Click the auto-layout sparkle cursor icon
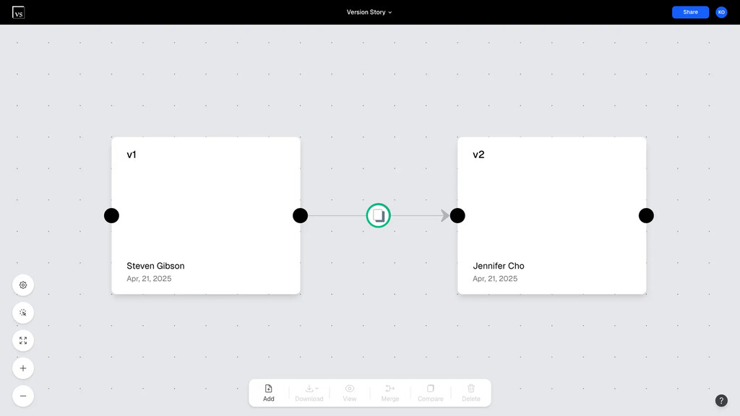Image resolution: width=740 pixels, height=416 pixels. coord(22,313)
